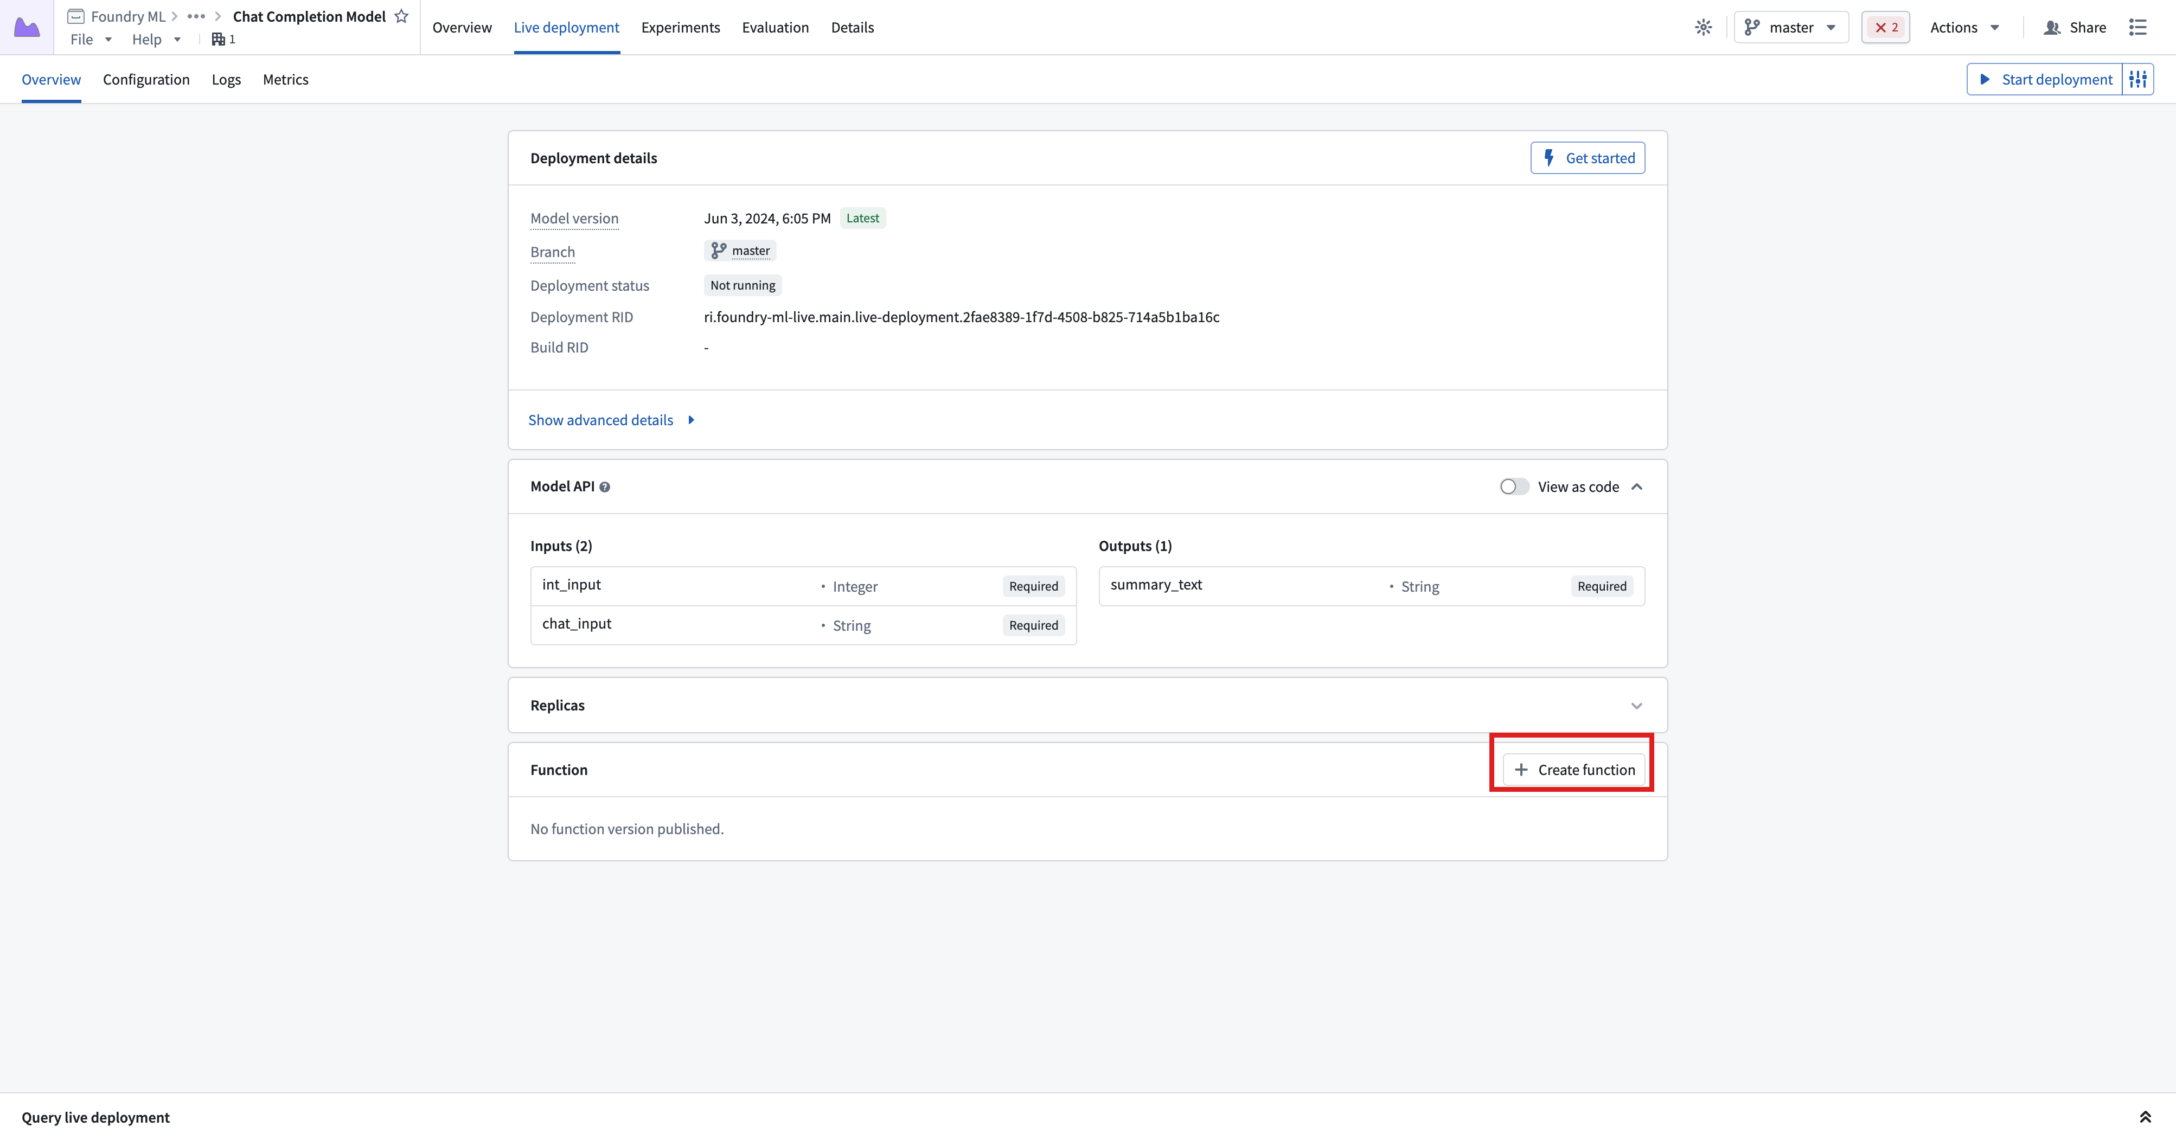
Task: Click the errors indicator showing 2
Action: click(x=1885, y=27)
